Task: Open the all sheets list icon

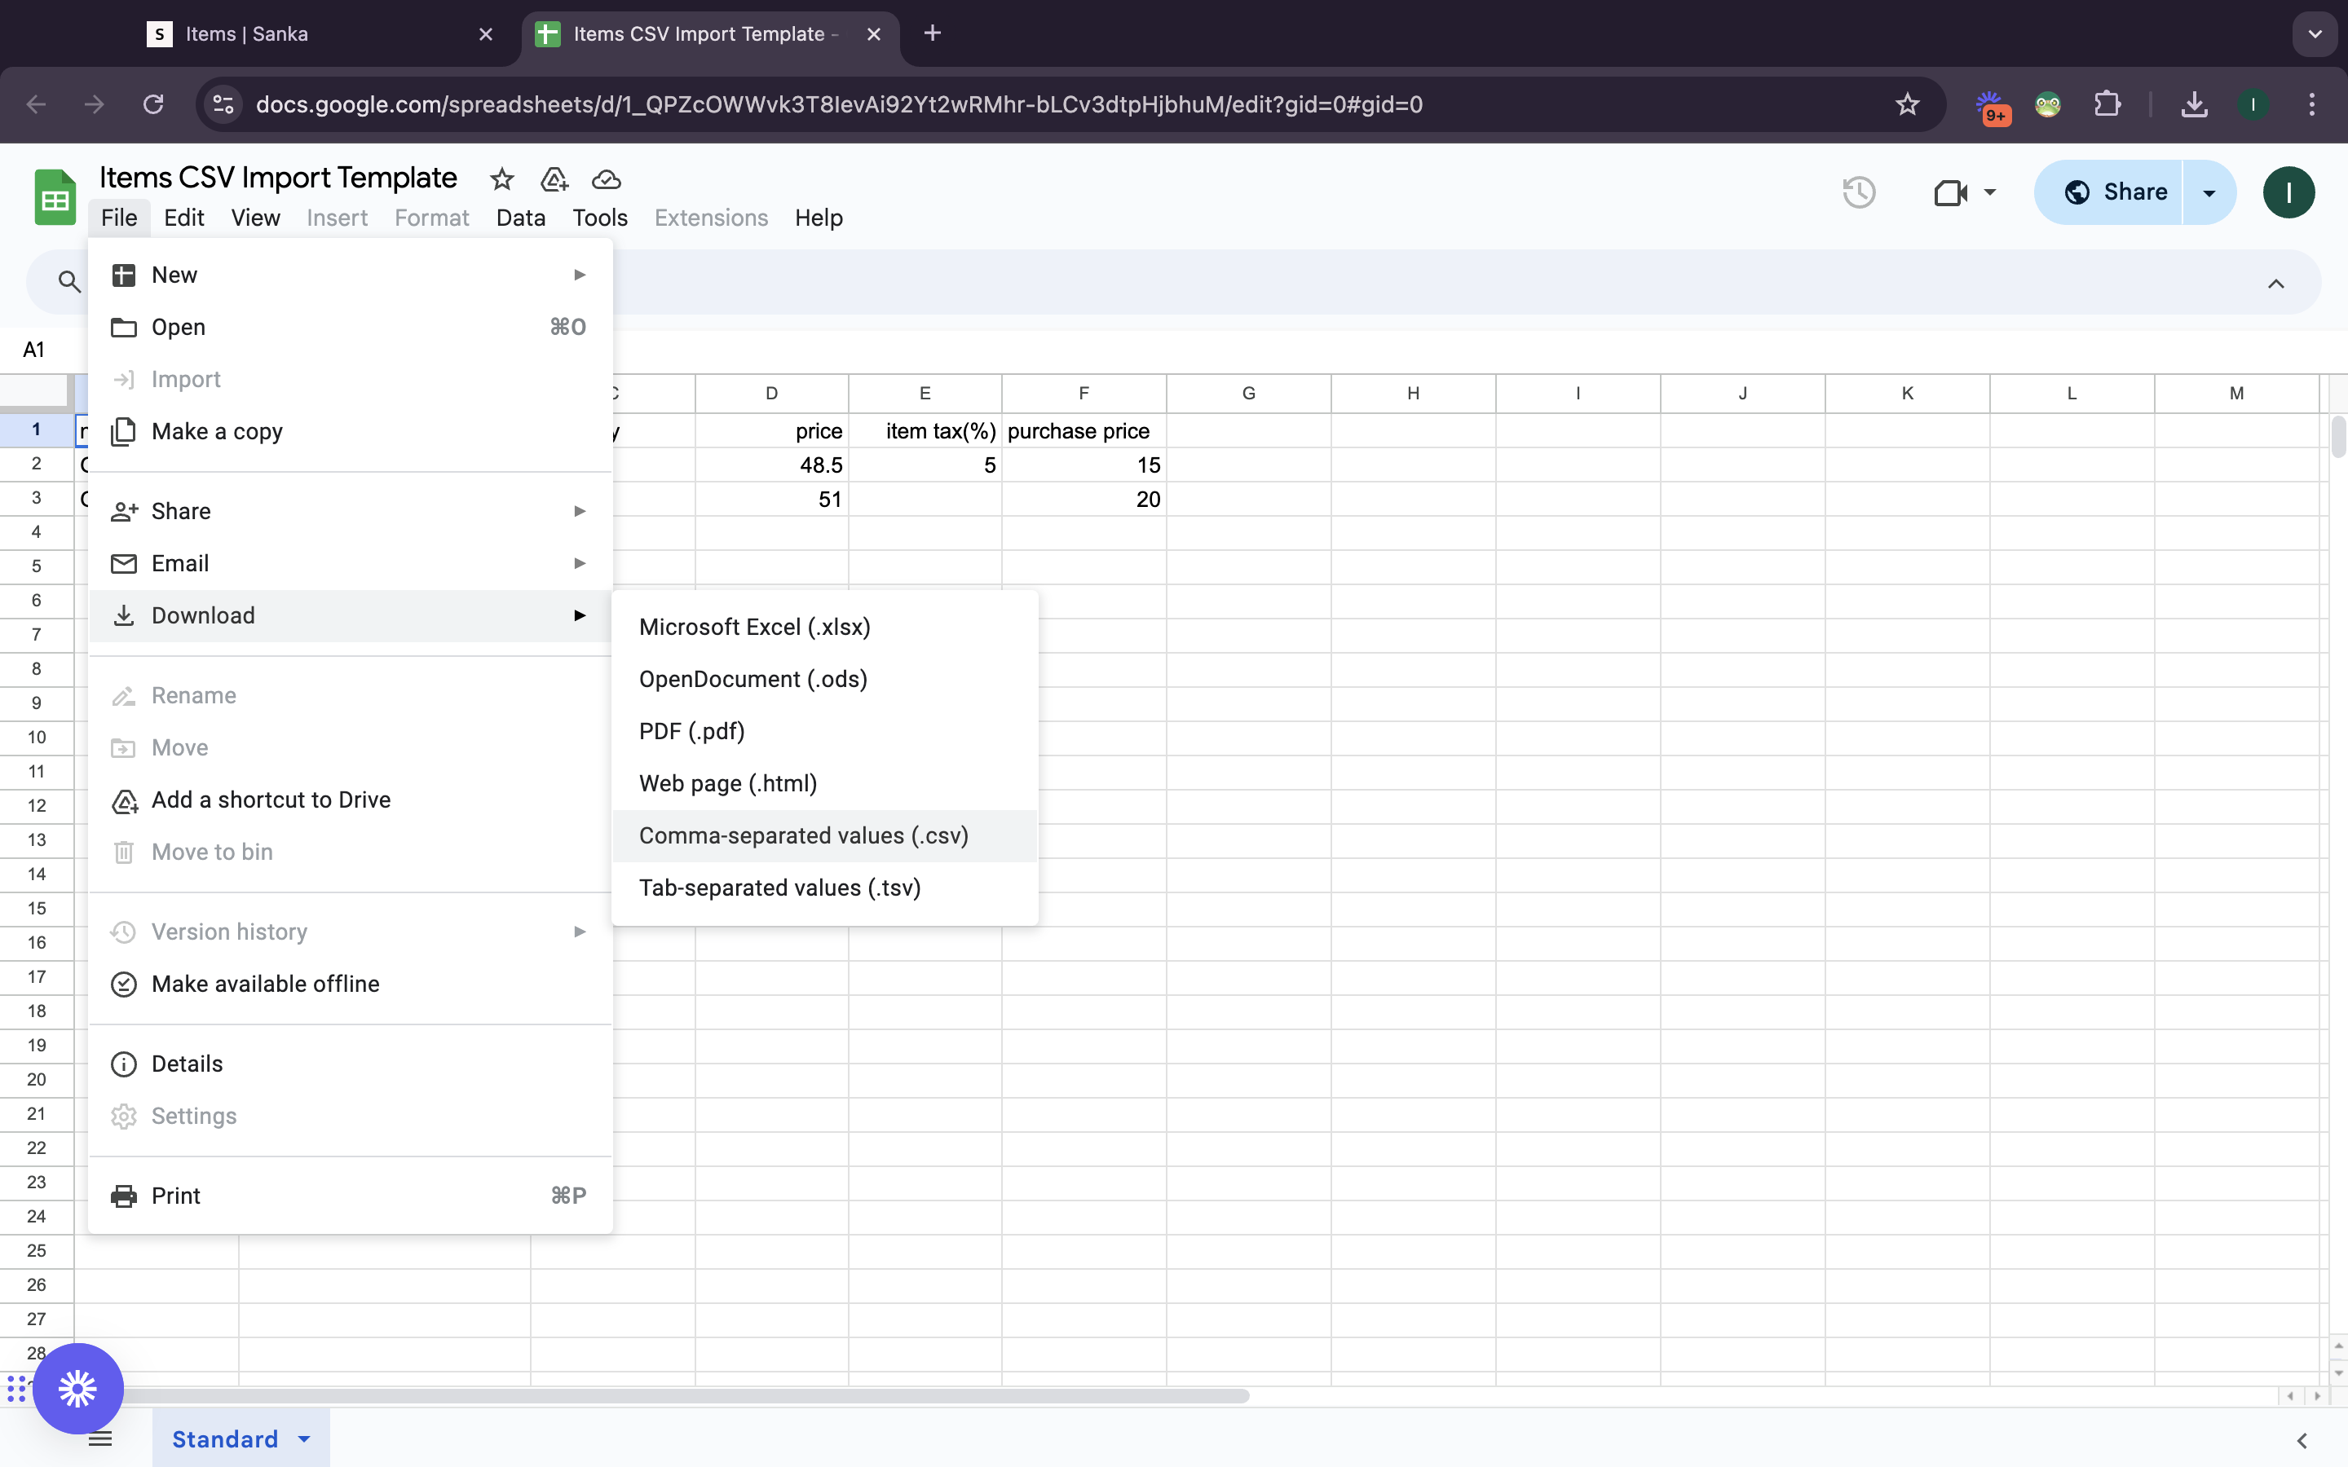Action: (x=101, y=1438)
